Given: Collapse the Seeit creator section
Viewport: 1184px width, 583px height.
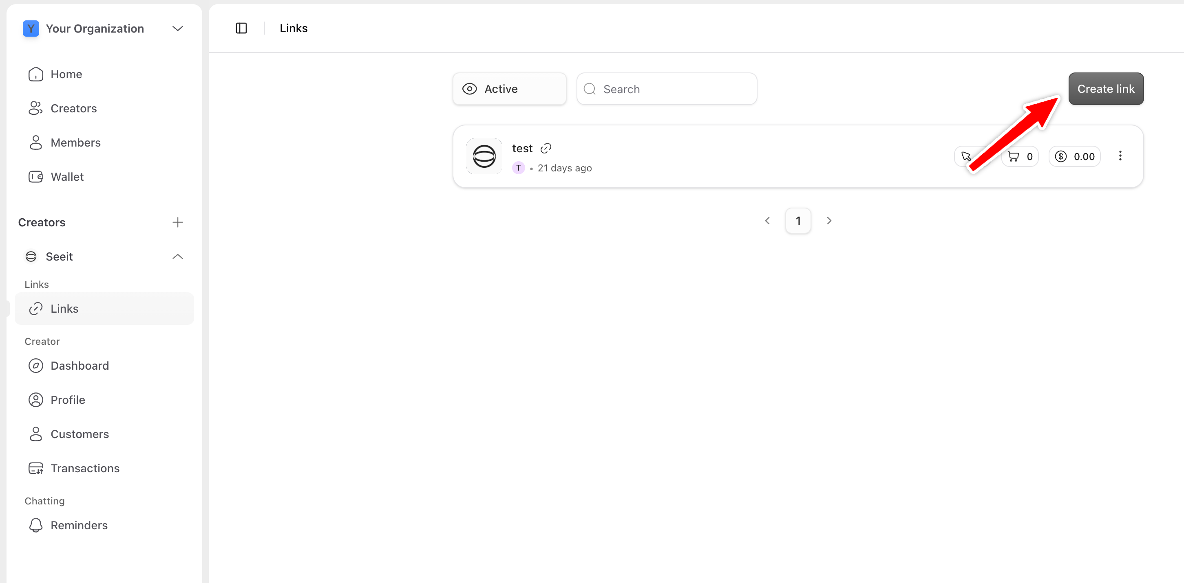Looking at the screenshot, I should (177, 256).
